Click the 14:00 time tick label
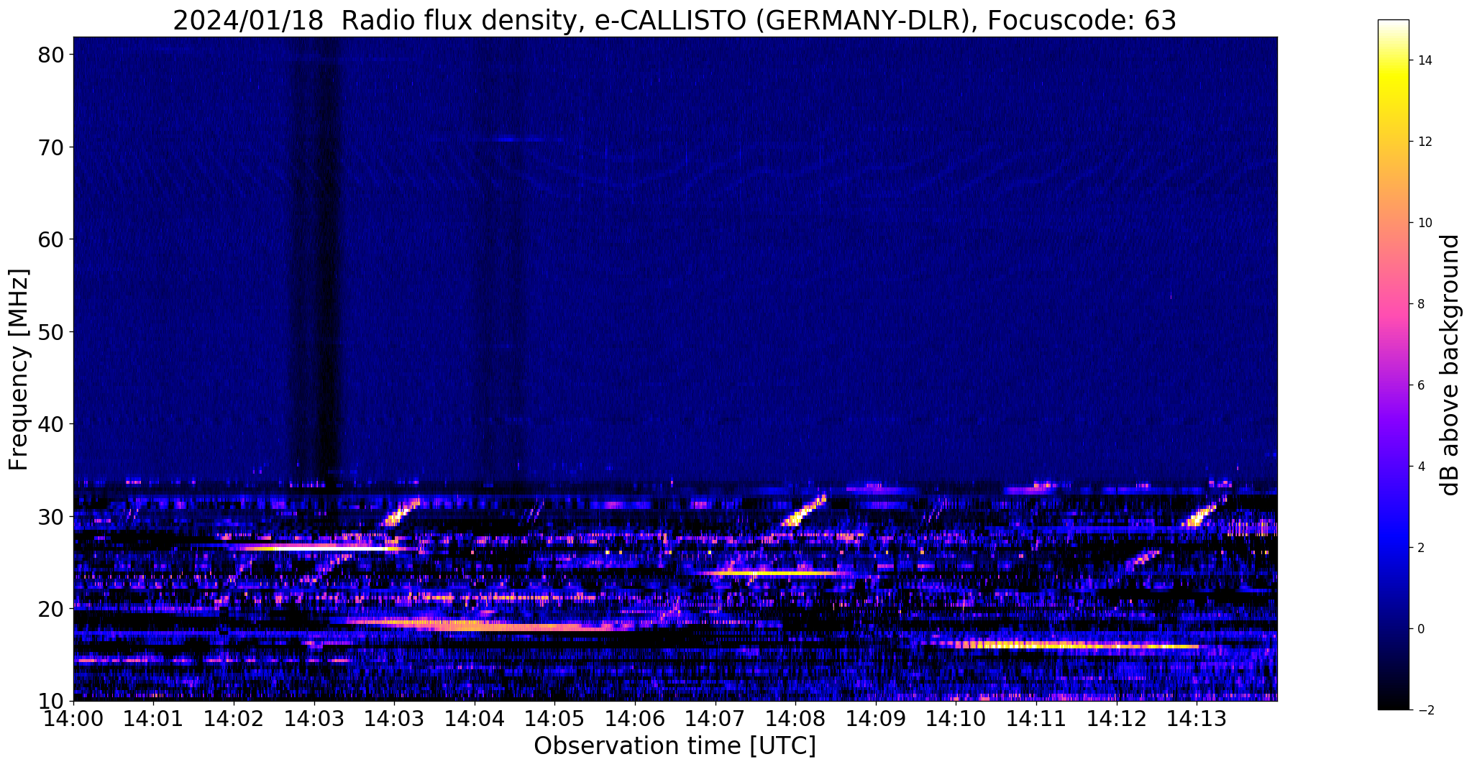 [x=73, y=720]
